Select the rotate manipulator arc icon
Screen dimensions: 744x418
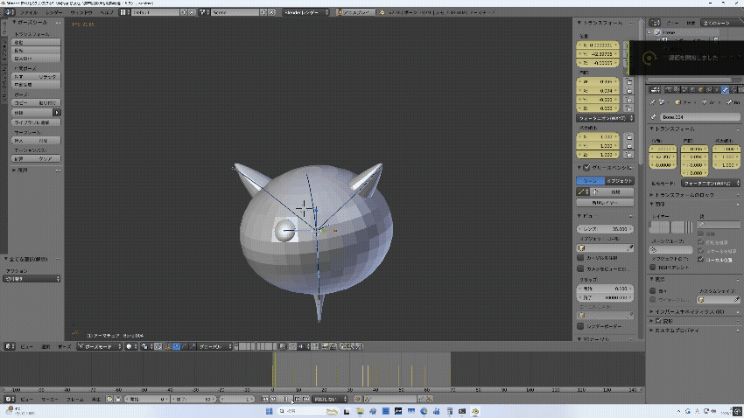[184, 346]
